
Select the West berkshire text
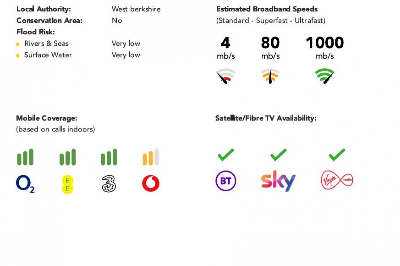pos(136,9)
